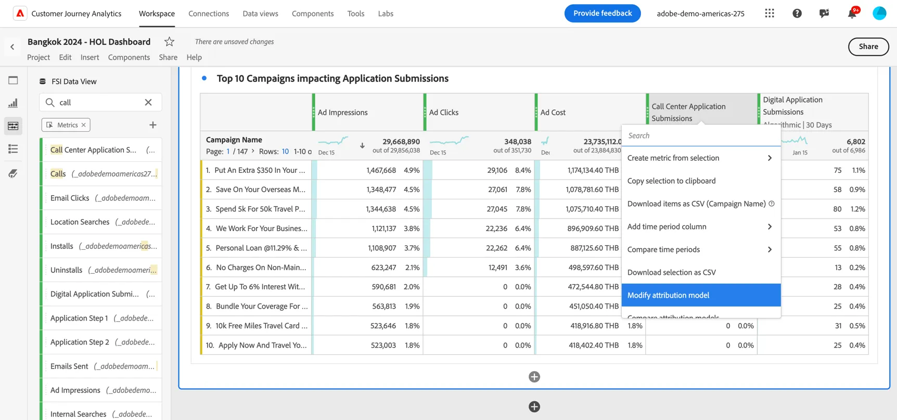Go to the next page of campaigns
Viewport: 897px width, 420px height.
253,151
